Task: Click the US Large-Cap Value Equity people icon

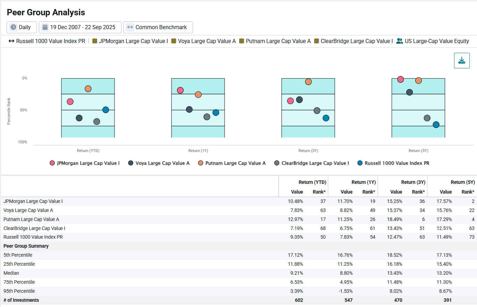Action: (400, 41)
